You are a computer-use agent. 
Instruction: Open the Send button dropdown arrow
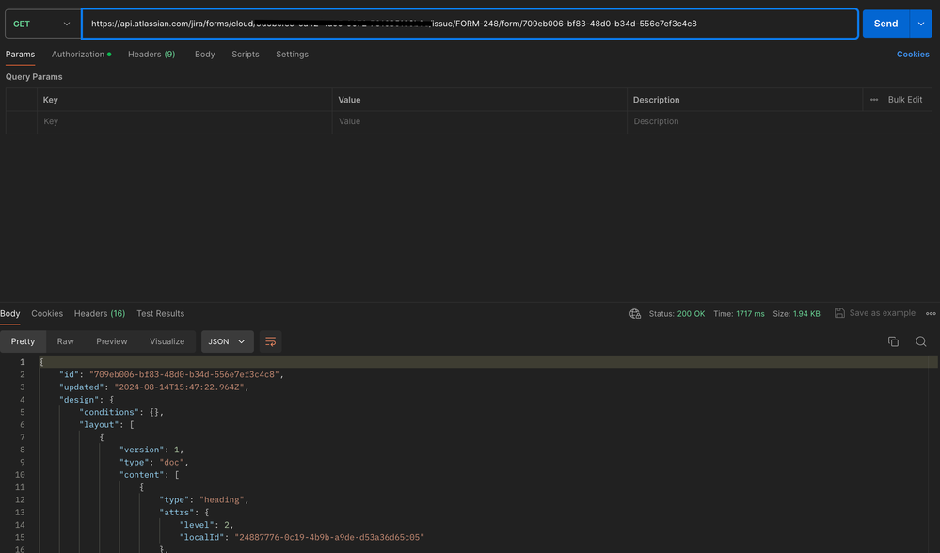tap(923, 23)
